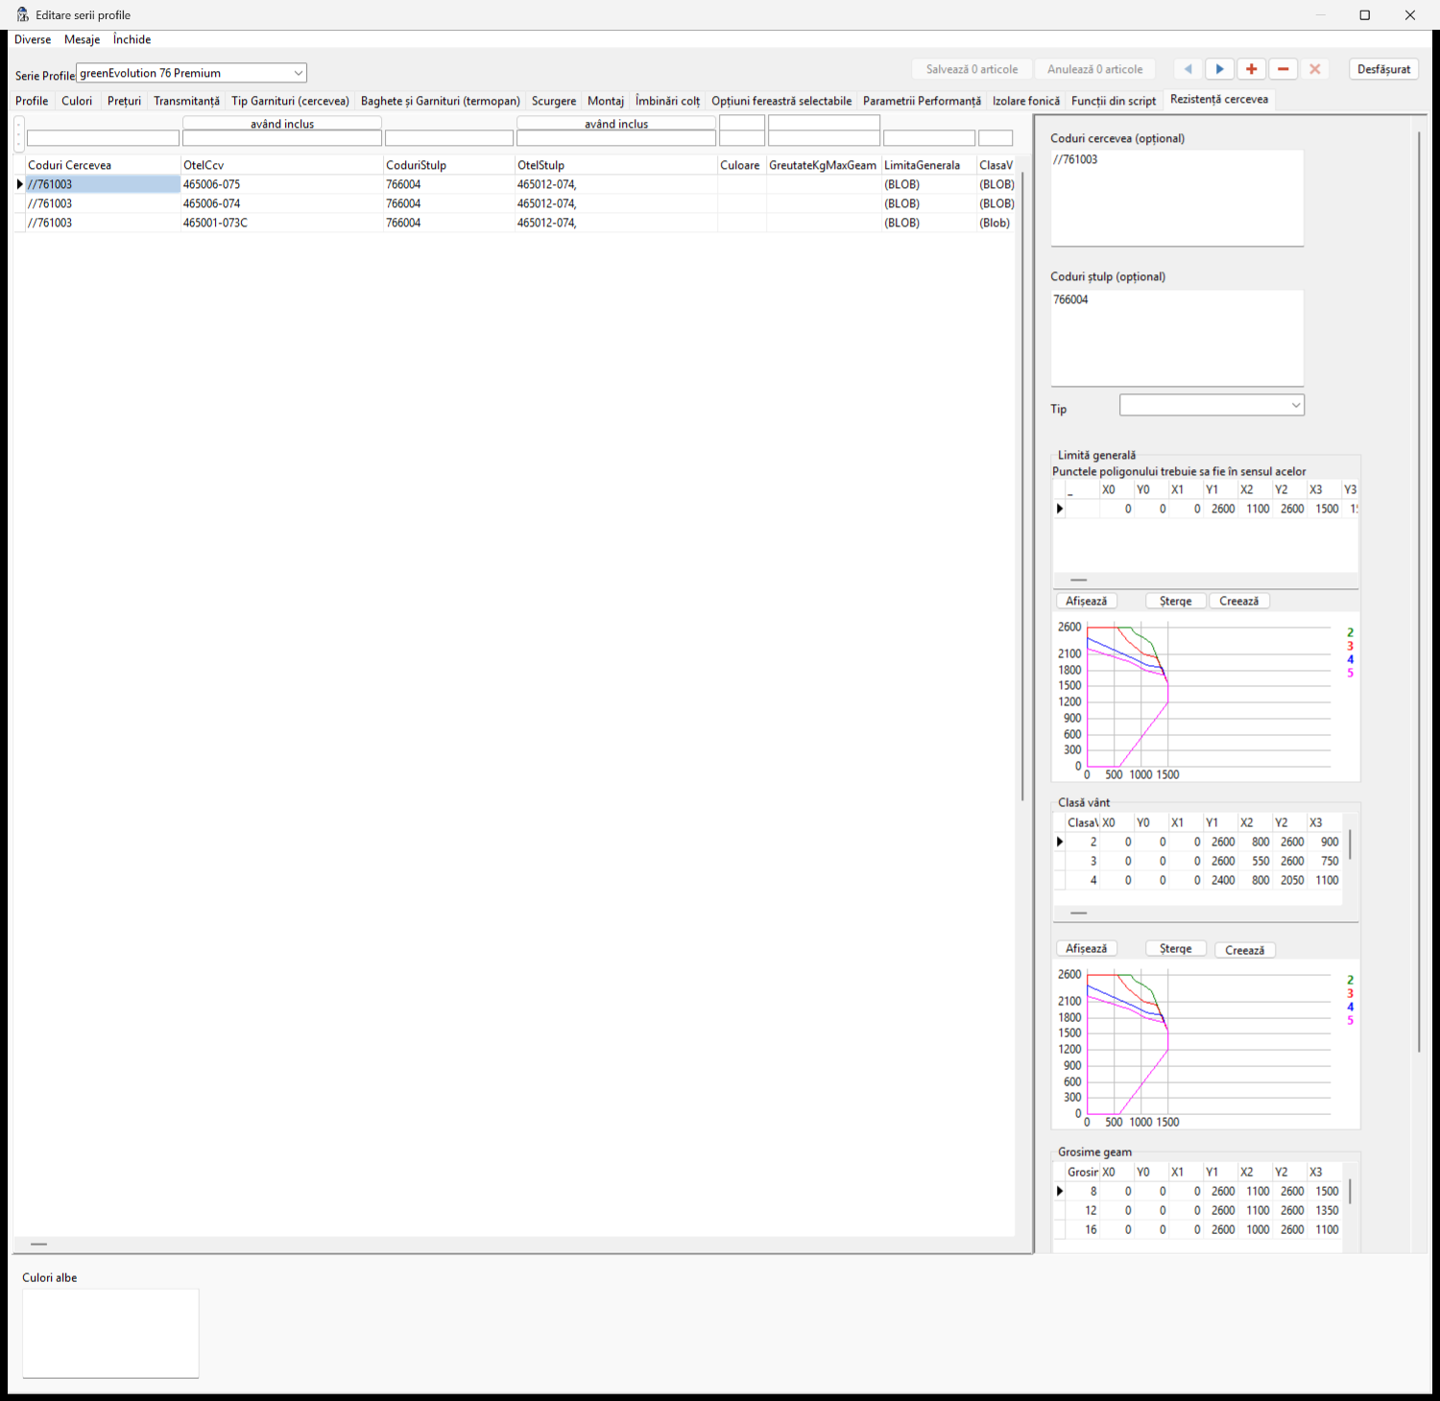Click Șterge under the Clasă vânt table
The height and width of the screenshot is (1401, 1440).
coord(1175,949)
